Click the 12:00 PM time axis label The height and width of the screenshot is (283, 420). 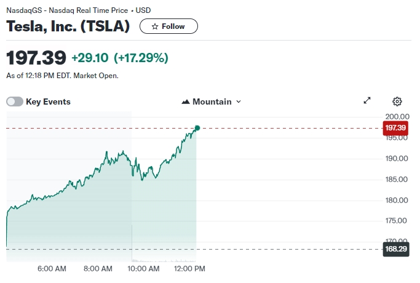[190, 269]
